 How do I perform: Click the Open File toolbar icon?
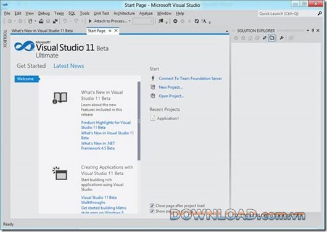coord(41,21)
